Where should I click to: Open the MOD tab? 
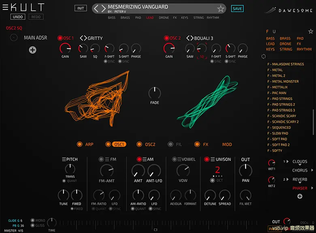(227, 144)
